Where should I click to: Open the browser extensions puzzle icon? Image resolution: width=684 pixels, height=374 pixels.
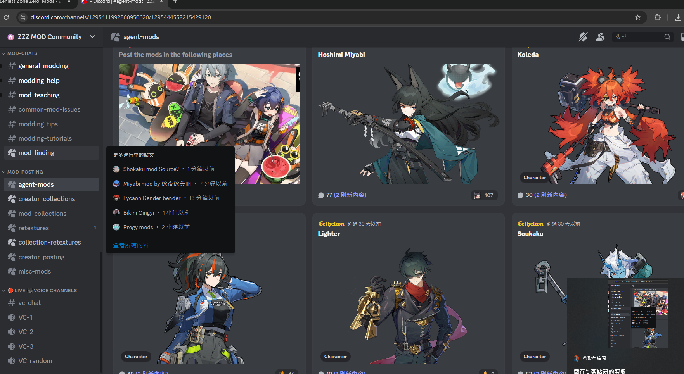click(657, 17)
